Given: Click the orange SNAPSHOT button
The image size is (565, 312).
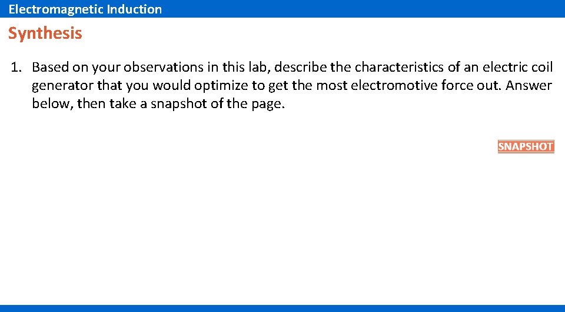Looking at the screenshot, I should 526,146.
